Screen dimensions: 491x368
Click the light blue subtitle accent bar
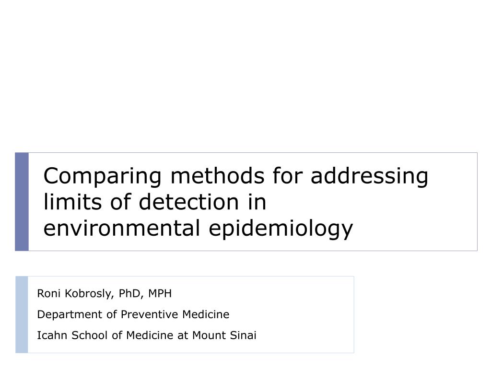click(x=22, y=314)
